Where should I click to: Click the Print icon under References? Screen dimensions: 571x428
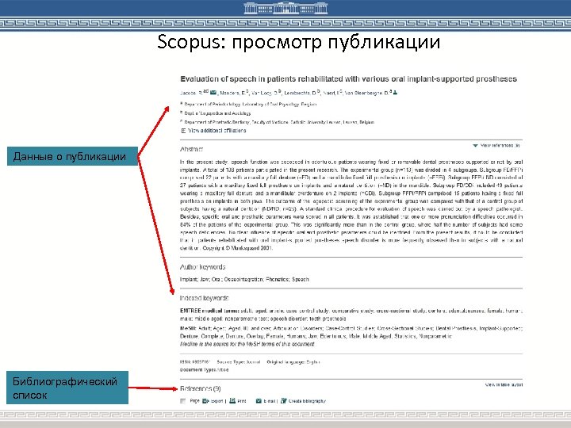(x=232, y=401)
